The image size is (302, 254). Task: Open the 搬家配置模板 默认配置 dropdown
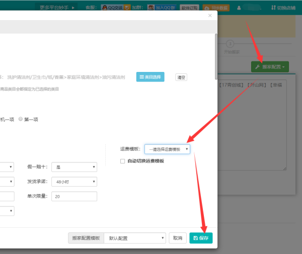[134, 238]
